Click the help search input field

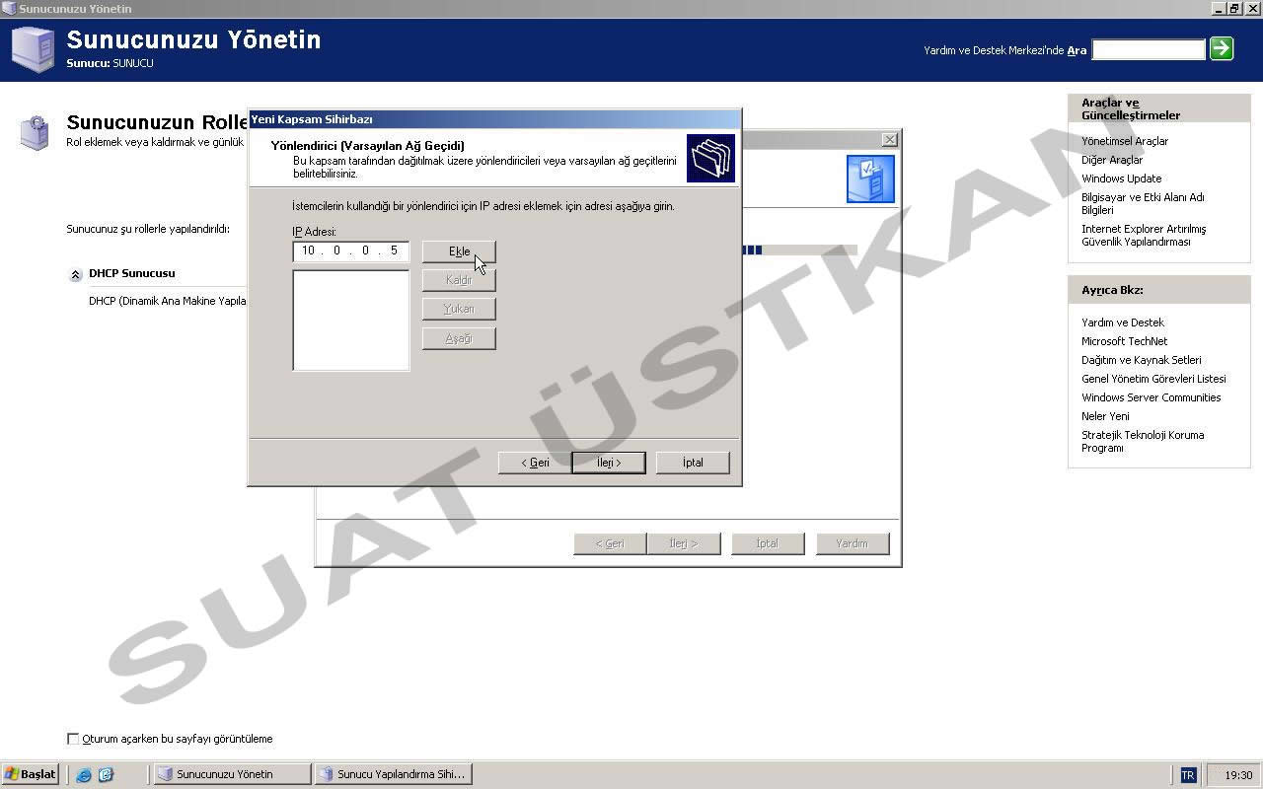point(1149,49)
